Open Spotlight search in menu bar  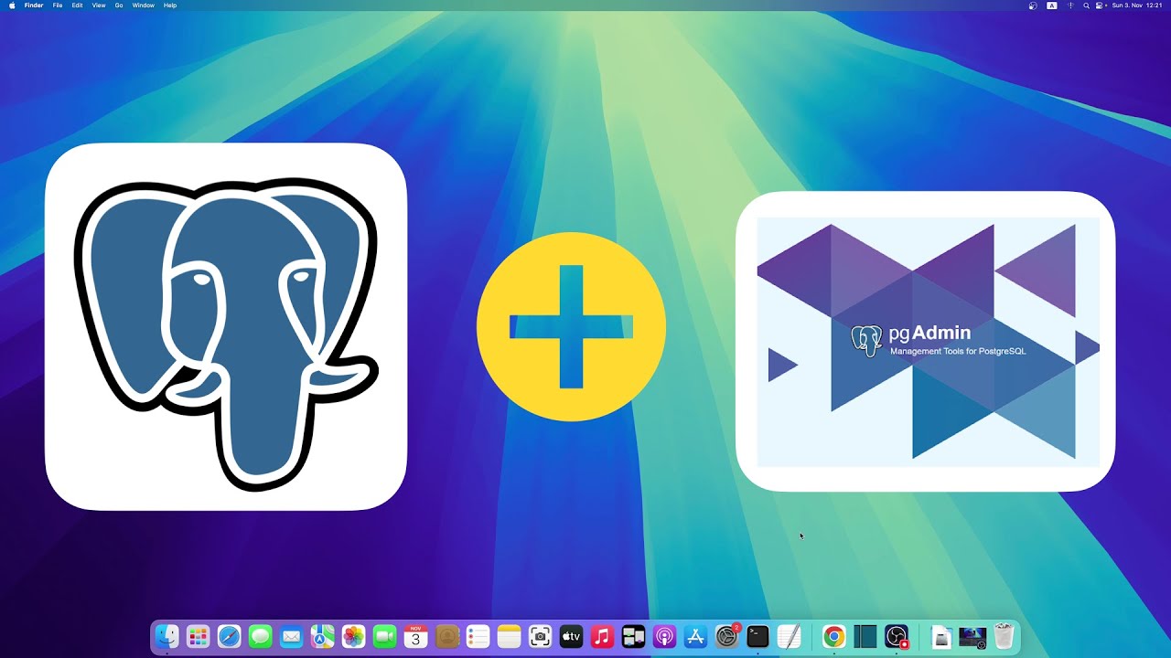pos(1086,5)
